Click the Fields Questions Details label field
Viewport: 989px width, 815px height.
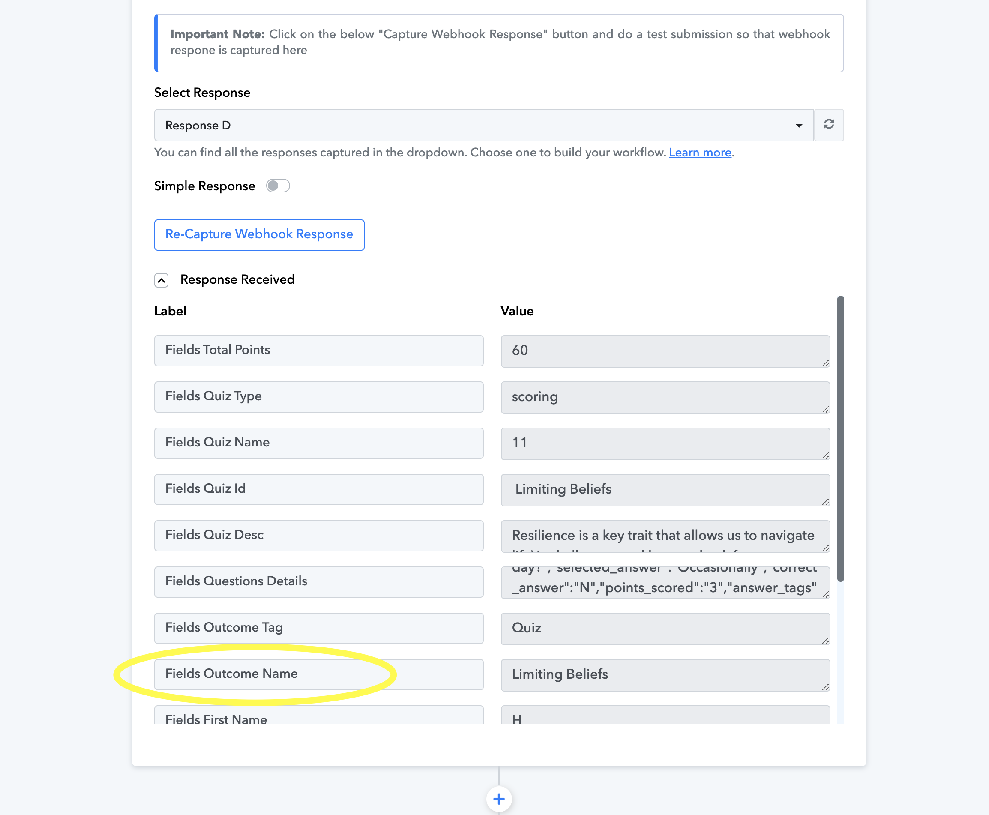pyautogui.click(x=319, y=581)
